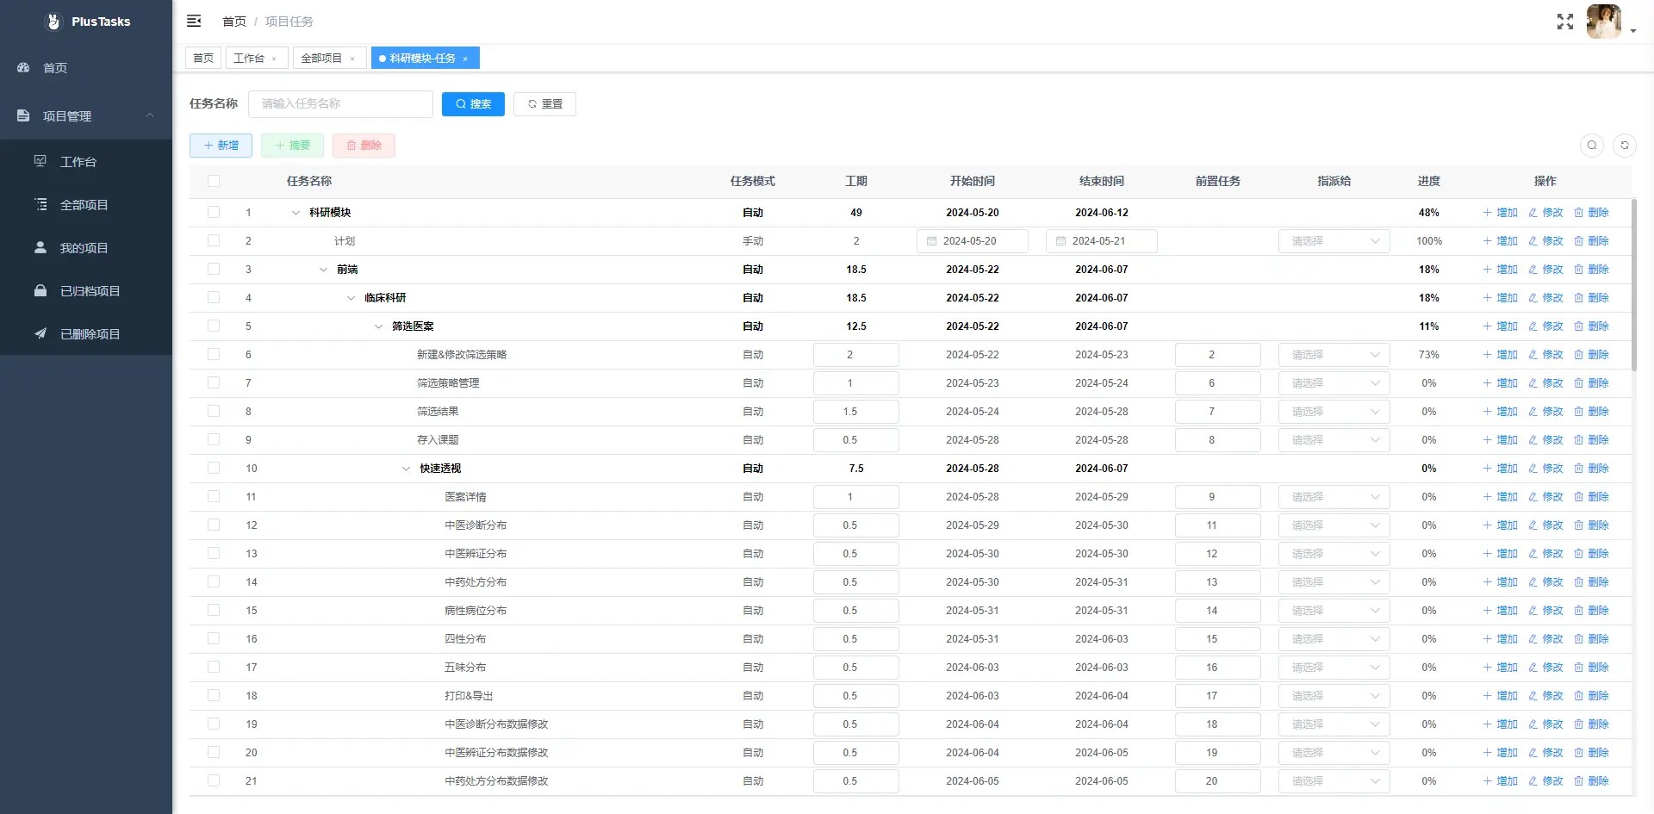Check the checkbox for row 2 计划
Image resolution: width=1654 pixels, height=814 pixels.
coord(214,241)
